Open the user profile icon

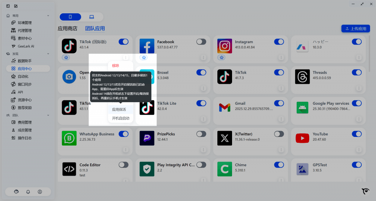click(40, 191)
